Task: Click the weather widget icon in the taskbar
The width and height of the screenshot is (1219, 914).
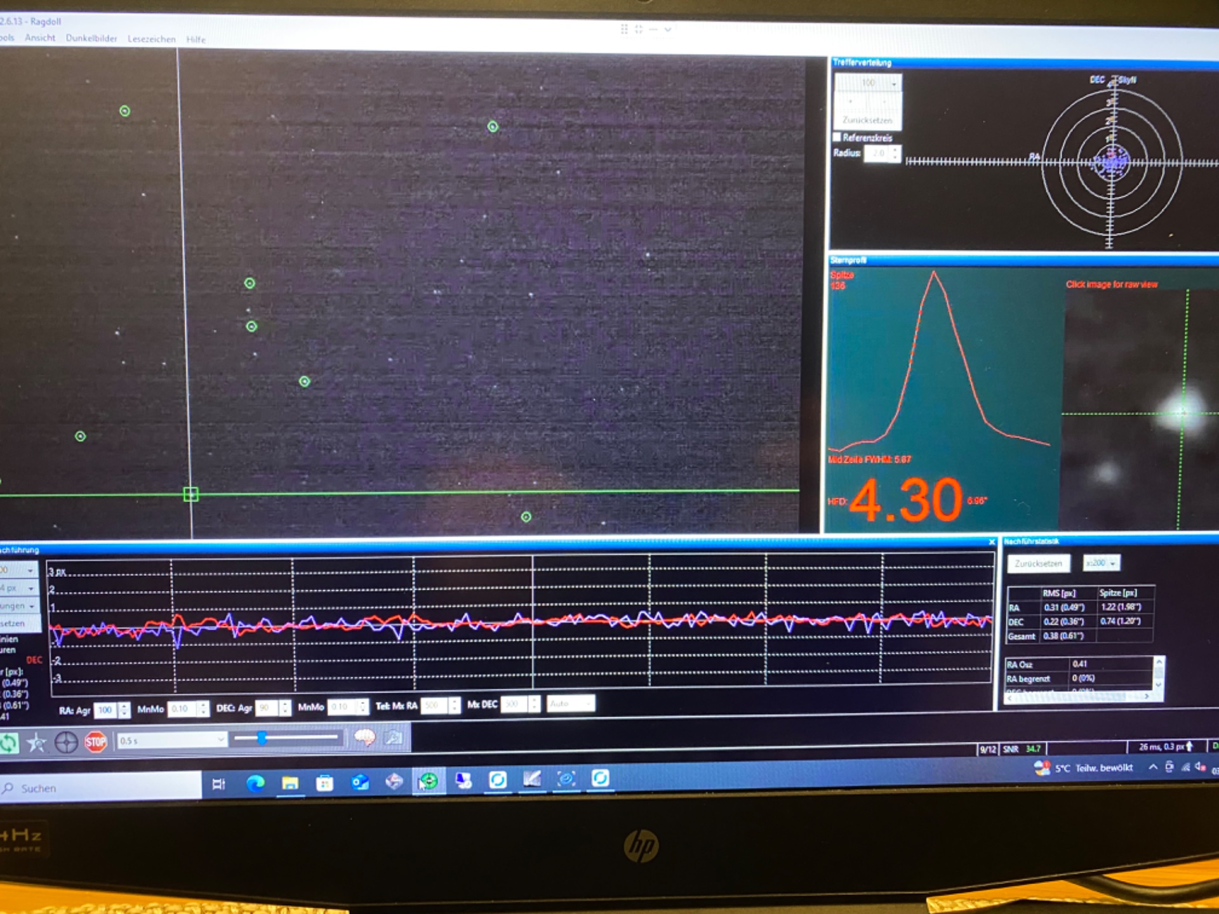Action: (x=1042, y=768)
